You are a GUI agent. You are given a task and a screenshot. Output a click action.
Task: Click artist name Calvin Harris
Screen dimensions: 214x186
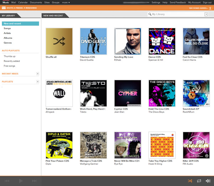pos(189,60)
